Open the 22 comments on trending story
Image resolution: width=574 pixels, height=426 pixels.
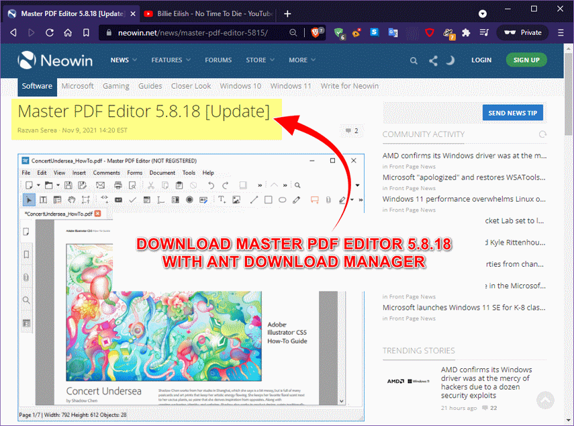coord(490,408)
